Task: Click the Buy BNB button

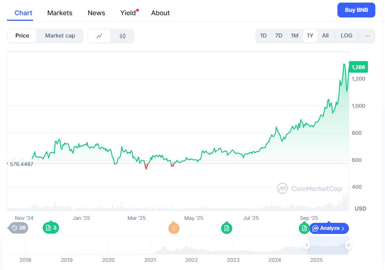Action: [x=356, y=10]
